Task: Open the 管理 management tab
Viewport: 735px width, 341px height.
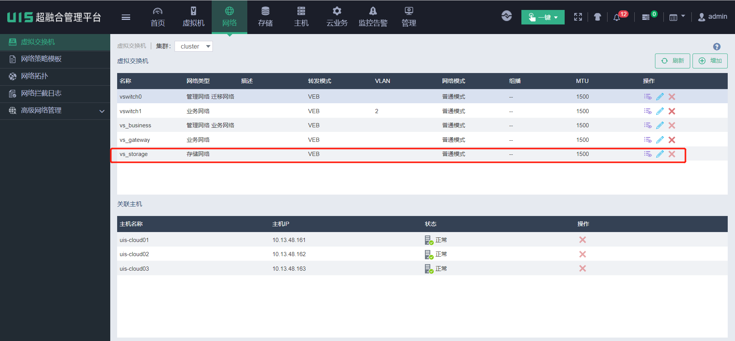Action: [x=409, y=17]
